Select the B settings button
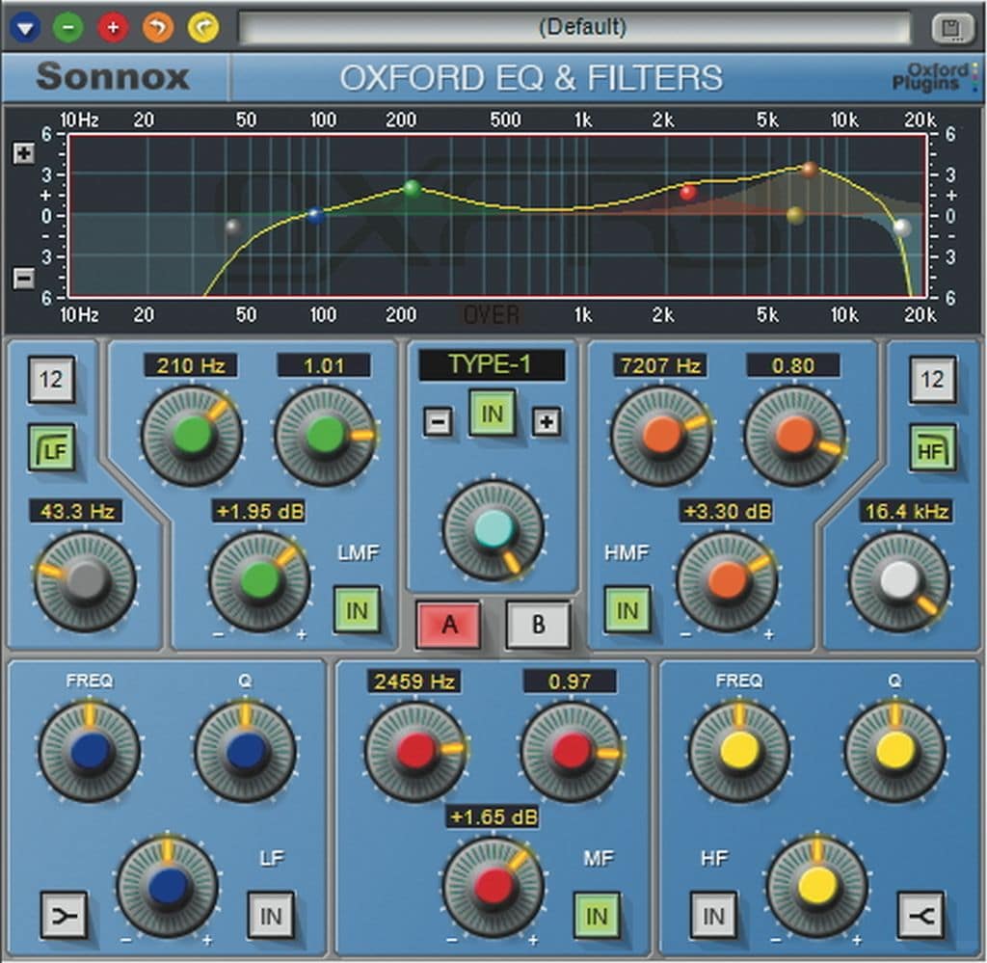The image size is (987, 963). 538,625
